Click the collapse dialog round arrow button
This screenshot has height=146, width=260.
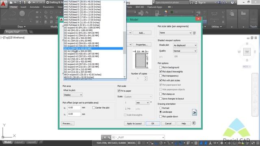(194, 123)
